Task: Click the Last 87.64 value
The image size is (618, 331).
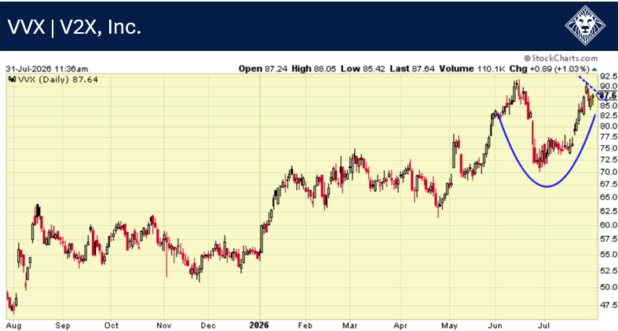Action: [411, 69]
